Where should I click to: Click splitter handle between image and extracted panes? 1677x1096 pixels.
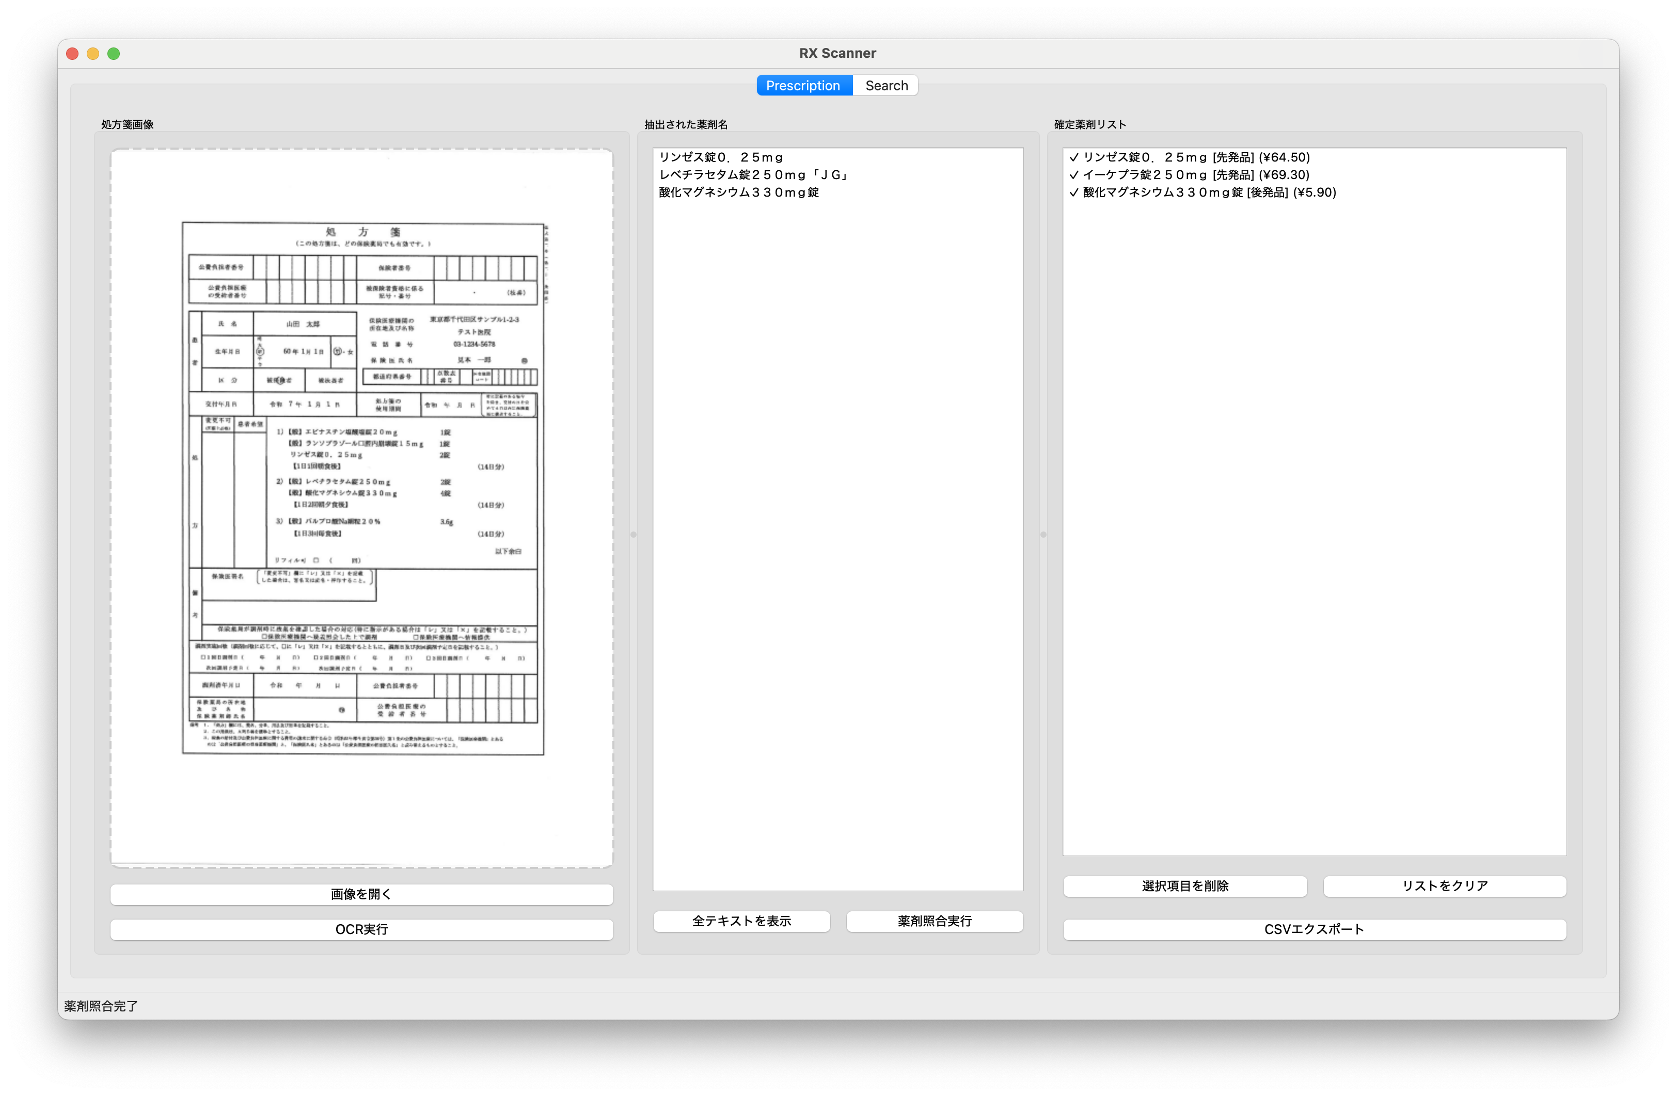coord(634,535)
